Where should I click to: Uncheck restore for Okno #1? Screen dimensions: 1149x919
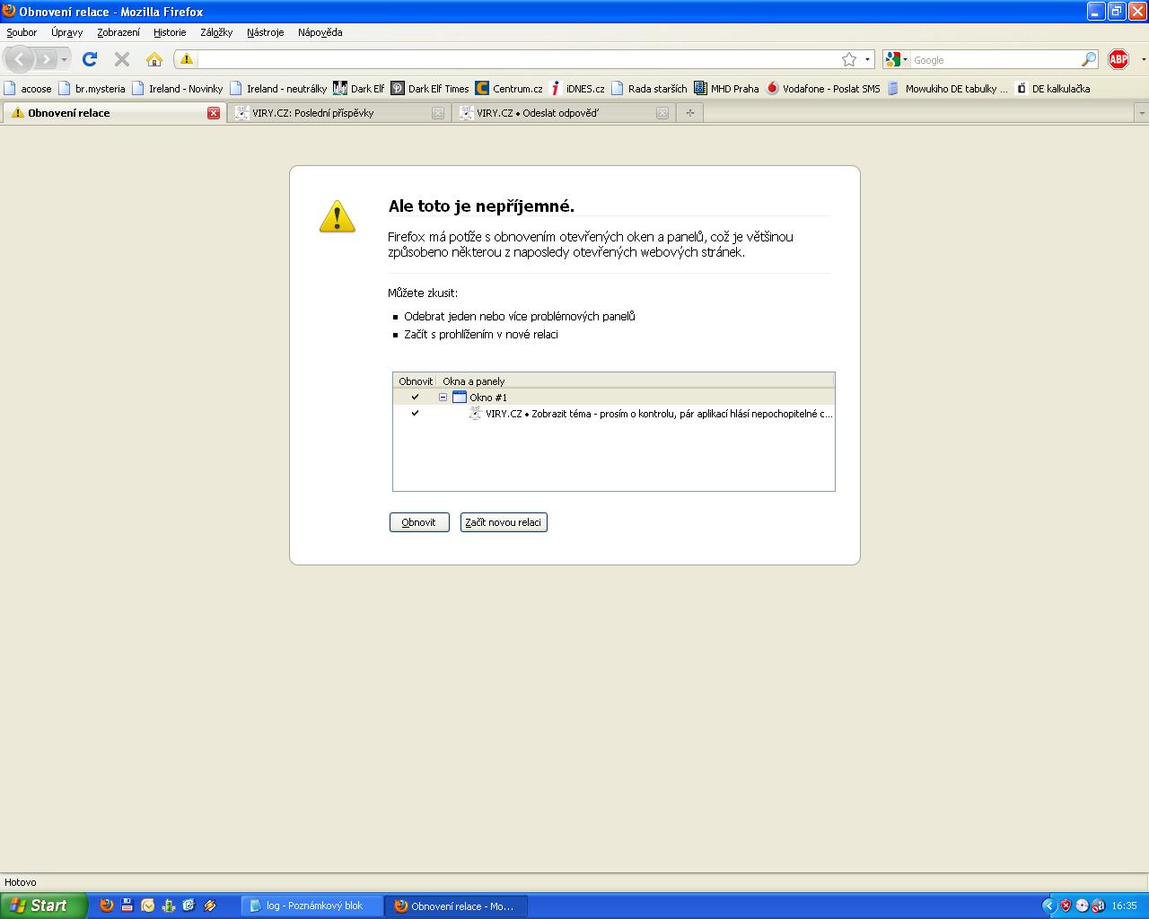click(x=415, y=397)
